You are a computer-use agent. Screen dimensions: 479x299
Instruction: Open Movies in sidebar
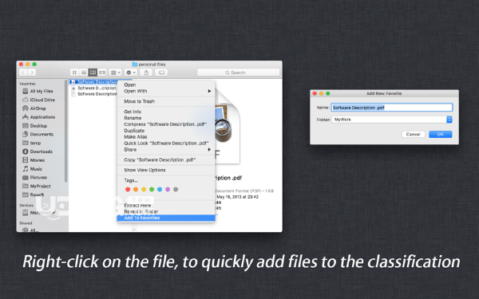(38, 160)
